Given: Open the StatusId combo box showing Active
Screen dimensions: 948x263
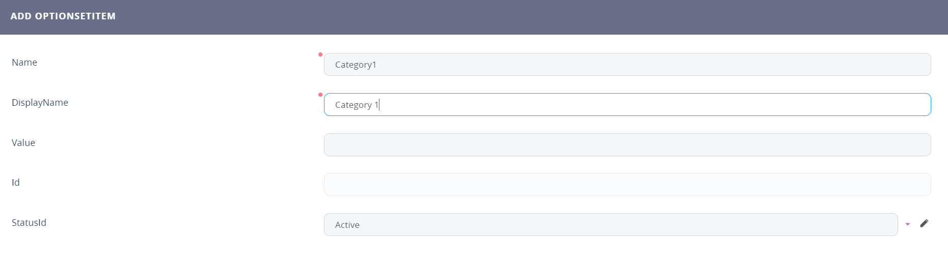Looking at the screenshot, I should point(610,224).
